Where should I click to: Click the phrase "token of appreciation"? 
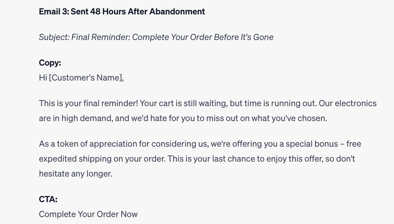coord(97,144)
